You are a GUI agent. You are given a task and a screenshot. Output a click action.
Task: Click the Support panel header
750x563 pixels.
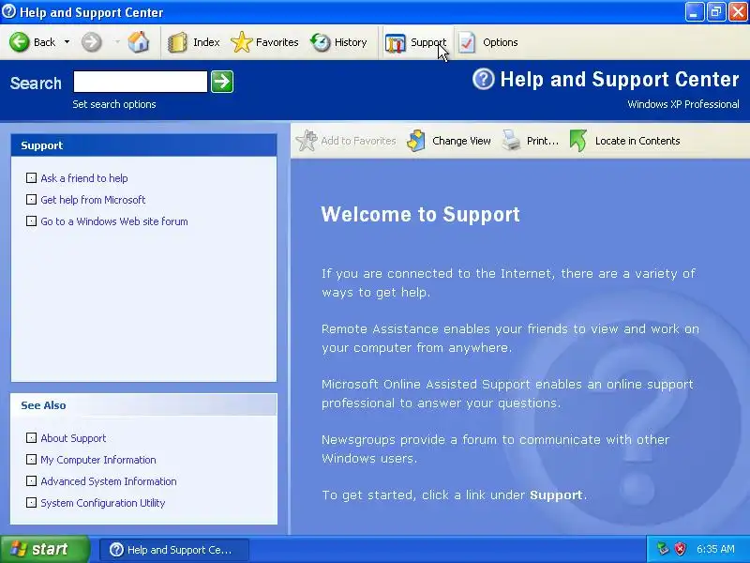144,145
